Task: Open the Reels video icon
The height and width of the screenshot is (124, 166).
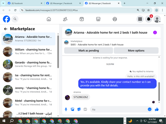Action: pos(82,19)
